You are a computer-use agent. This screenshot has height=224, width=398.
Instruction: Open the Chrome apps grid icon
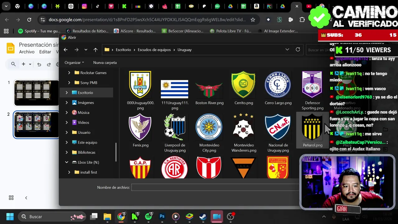tap(6, 31)
